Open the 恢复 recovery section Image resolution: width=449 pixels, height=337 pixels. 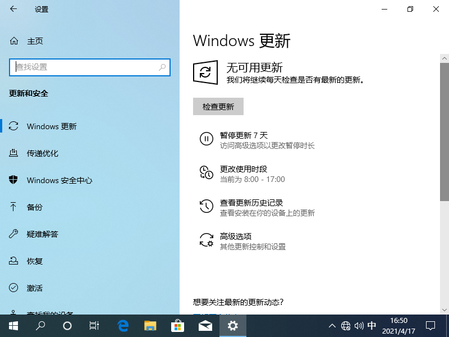point(35,261)
